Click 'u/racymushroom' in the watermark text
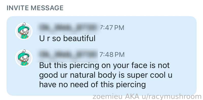Viewport: 203px width, 100px height. (172, 97)
